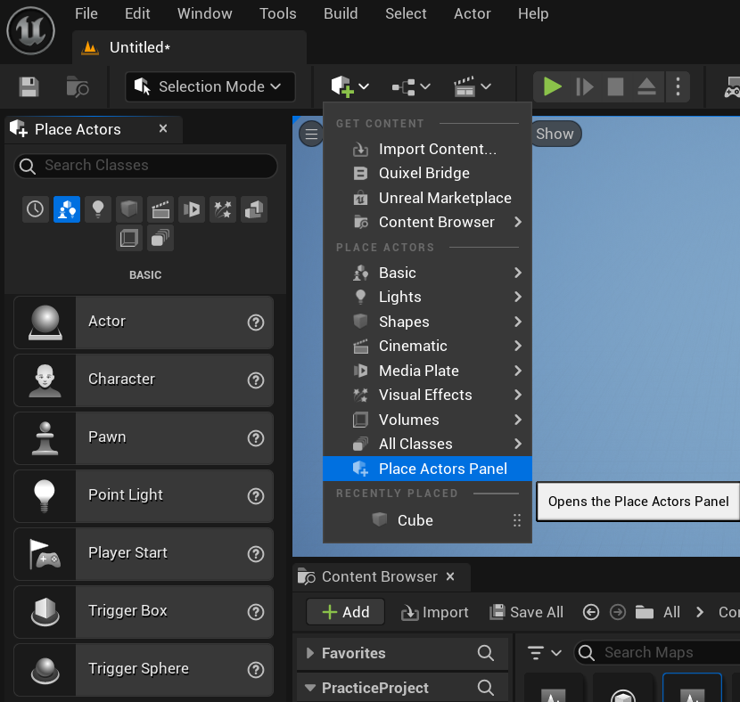Select recently placed Cube entry
This screenshot has height=702, width=740.
(x=427, y=520)
